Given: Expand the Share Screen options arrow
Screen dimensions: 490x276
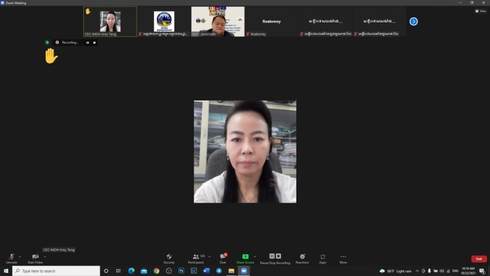Looking at the screenshot, I should [x=255, y=256].
